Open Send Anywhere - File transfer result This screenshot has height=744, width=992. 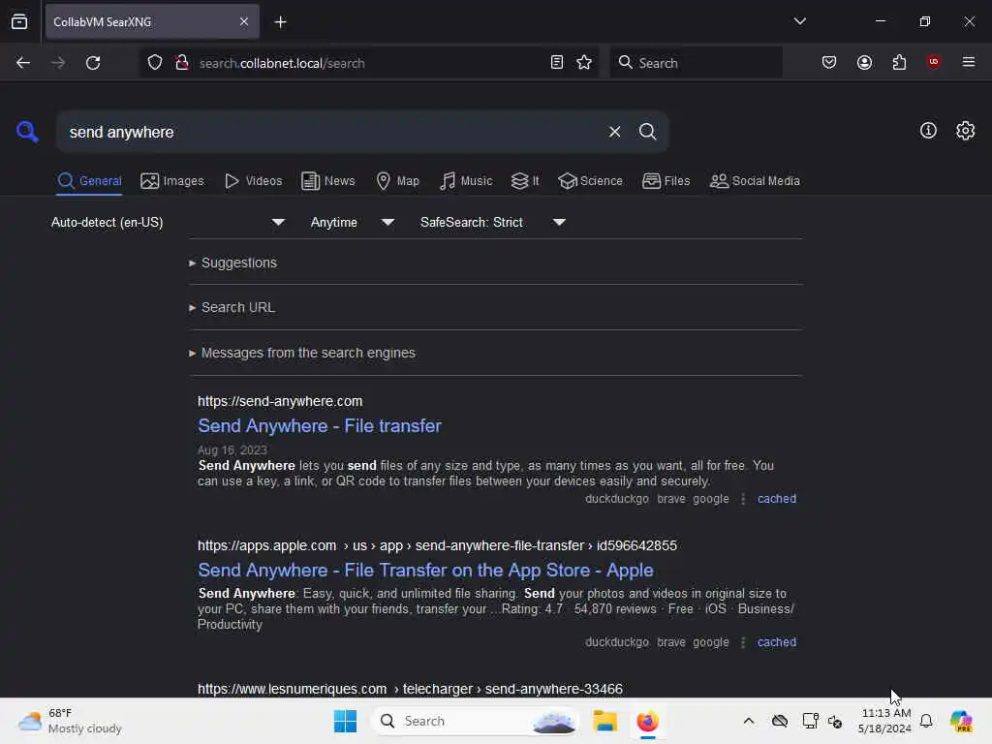click(320, 426)
